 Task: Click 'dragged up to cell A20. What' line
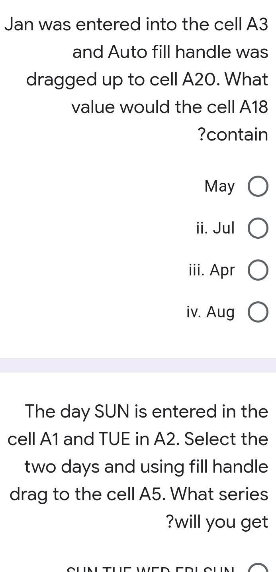[x=147, y=79]
